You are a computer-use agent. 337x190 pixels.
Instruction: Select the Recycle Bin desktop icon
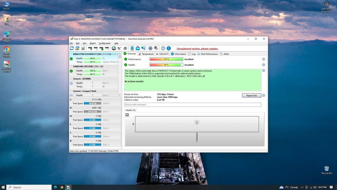click(x=327, y=170)
